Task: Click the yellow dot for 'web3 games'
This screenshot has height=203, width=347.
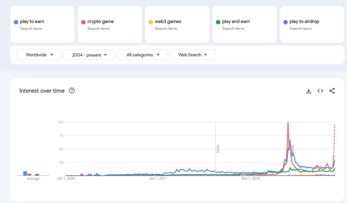Action: (150, 21)
